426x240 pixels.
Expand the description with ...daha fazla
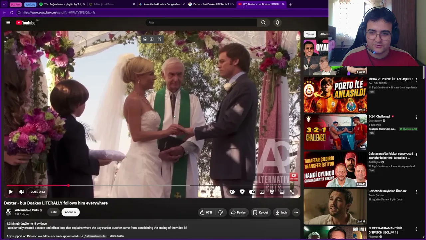(x=116, y=236)
